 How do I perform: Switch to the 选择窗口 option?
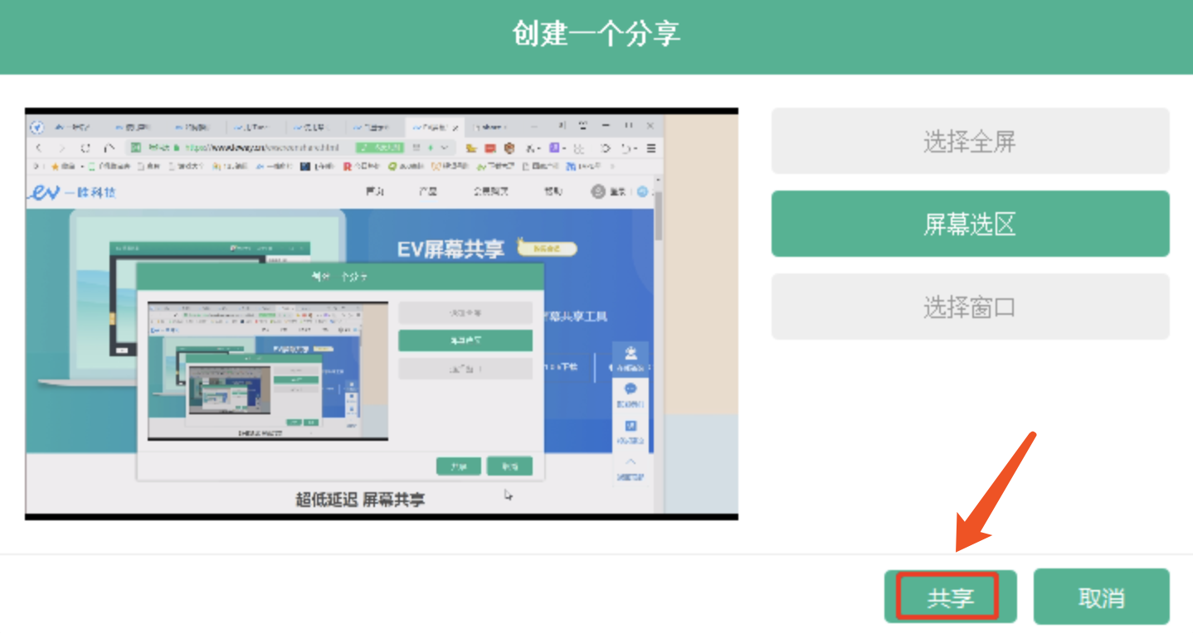(970, 307)
